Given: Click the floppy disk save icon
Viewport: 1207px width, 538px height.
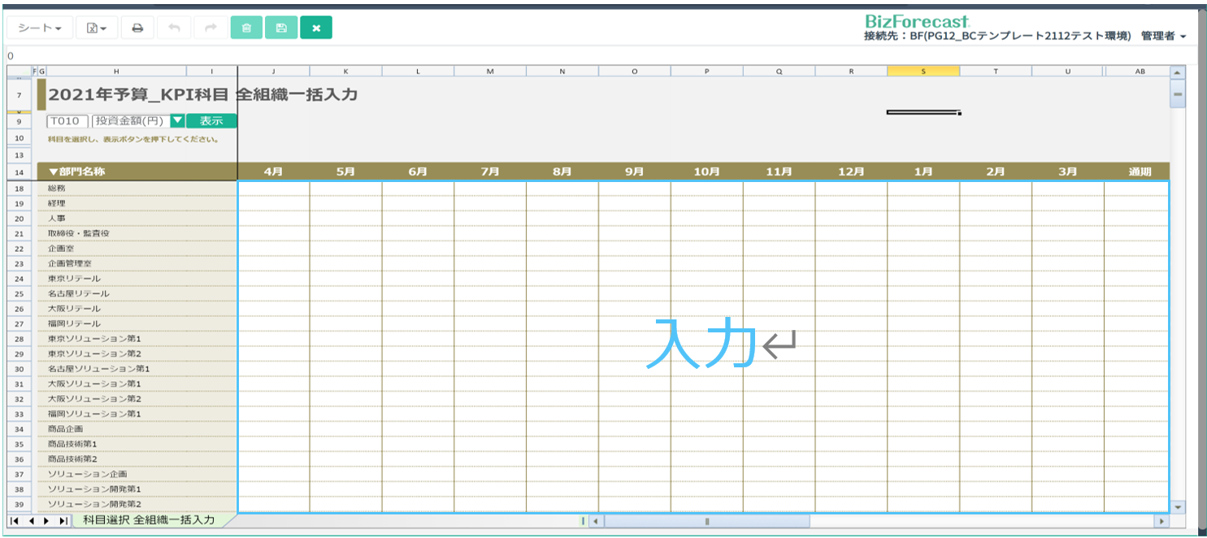Looking at the screenshot, I should [281, 28].
